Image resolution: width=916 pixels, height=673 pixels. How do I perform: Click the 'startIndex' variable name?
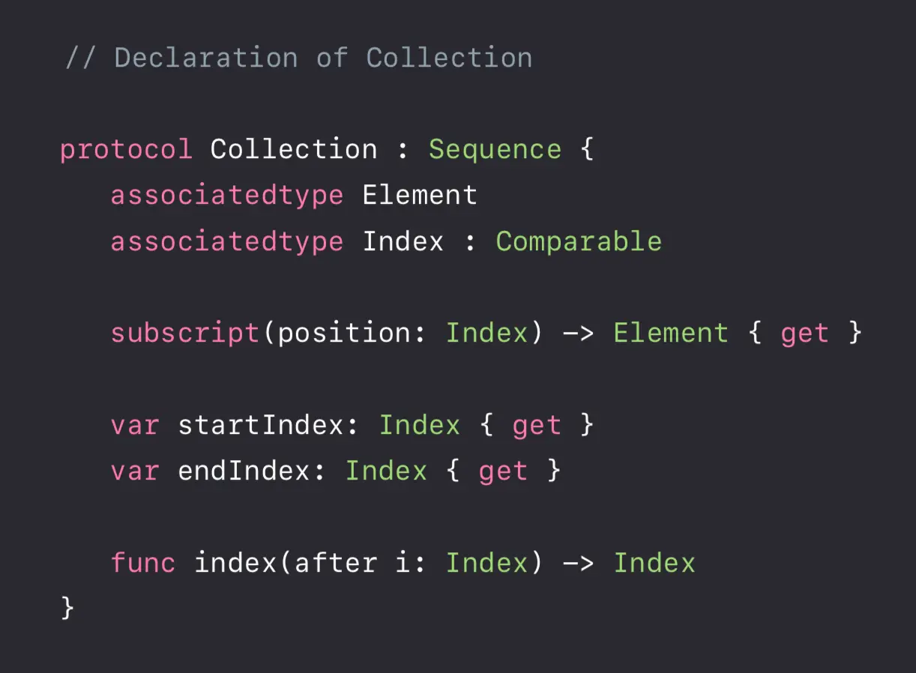click(x=261, y=425)
